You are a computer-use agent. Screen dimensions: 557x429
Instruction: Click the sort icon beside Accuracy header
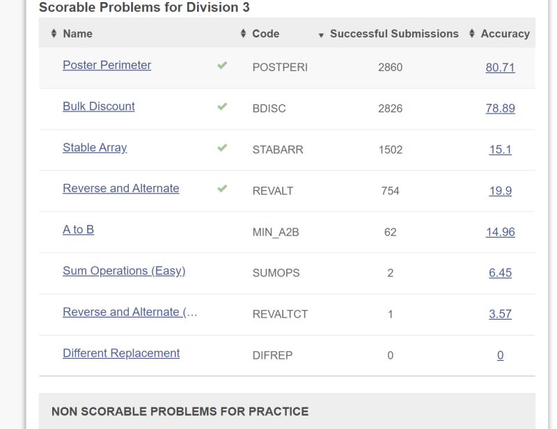[472, 33]
